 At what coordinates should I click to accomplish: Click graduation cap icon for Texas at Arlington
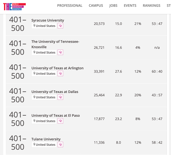60,73
